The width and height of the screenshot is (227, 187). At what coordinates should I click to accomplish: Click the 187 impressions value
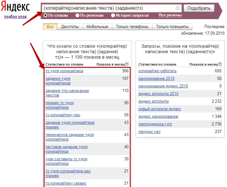click(x=125, y=78)
